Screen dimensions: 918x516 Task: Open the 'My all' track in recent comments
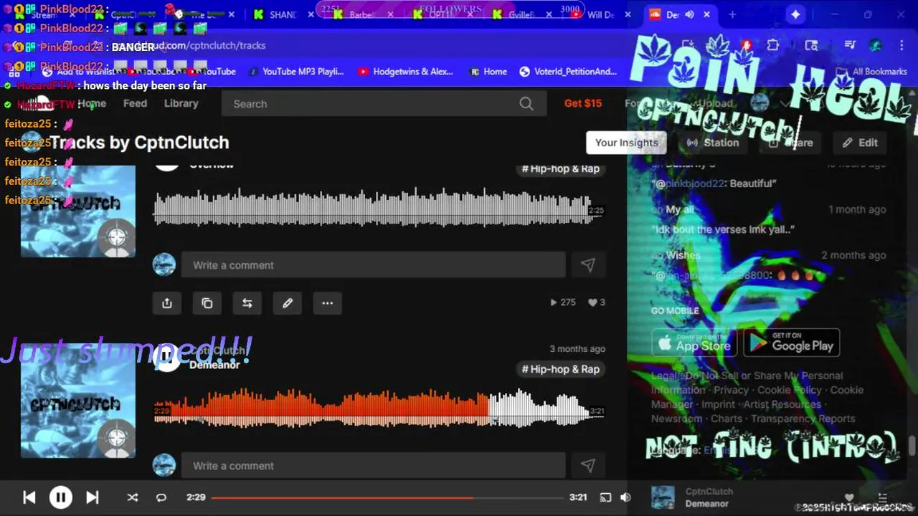pos(680,209)
